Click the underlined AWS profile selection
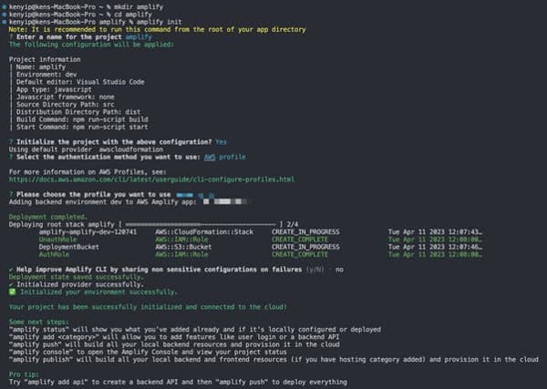Screen dimensions: 547x389 (224, 158)
